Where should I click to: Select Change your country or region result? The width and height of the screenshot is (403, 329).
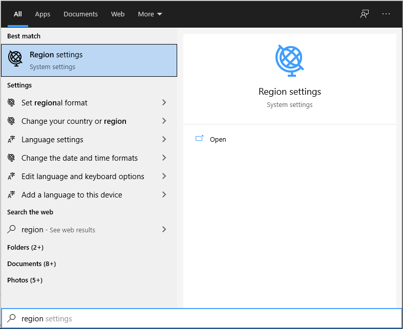click(x=89, y=121)
